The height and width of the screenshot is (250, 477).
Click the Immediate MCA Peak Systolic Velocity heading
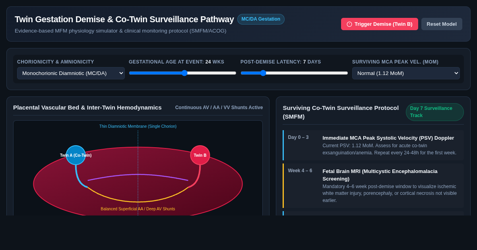[x=388, y=138]
